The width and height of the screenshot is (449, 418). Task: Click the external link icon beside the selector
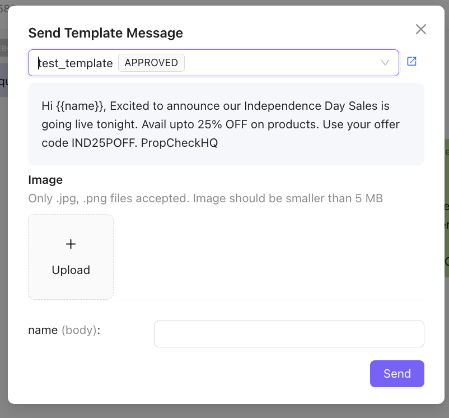[x=411, y=62]
